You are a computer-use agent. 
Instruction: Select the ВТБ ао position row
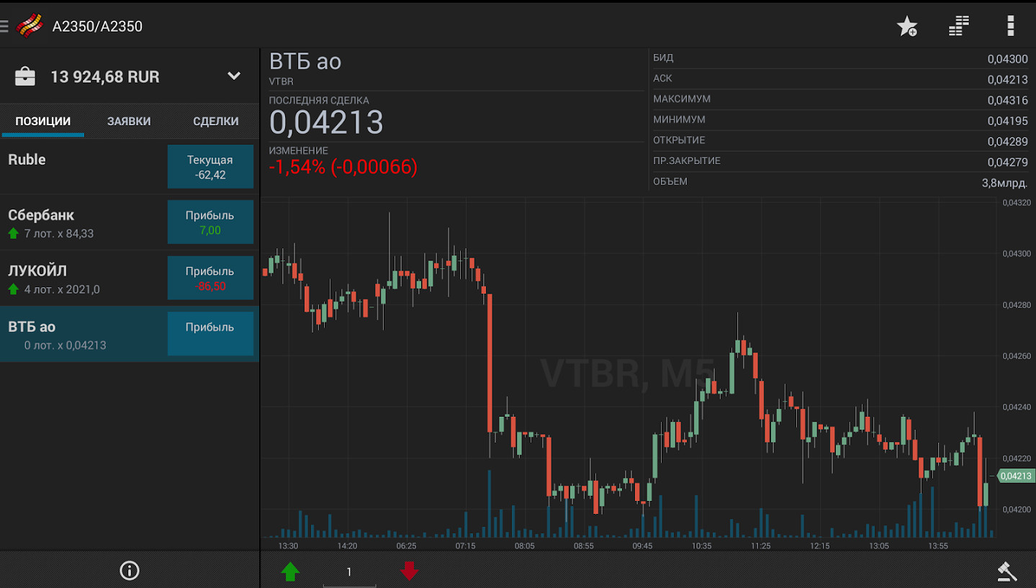(130, 334)
